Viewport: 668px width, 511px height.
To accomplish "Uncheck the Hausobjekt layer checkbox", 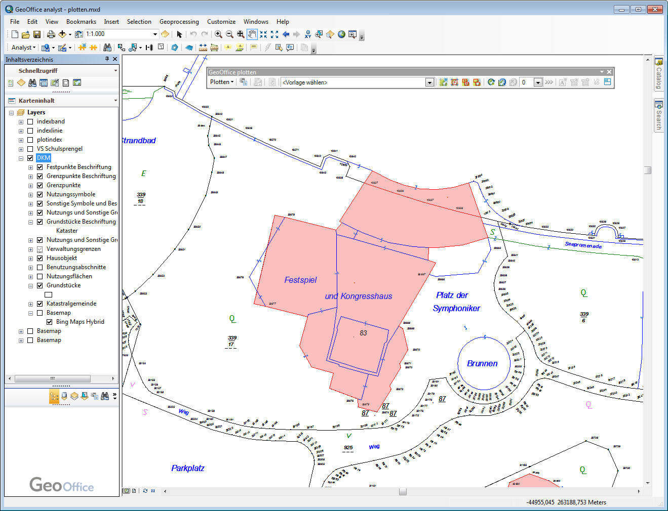I will (x=40, y=258).
